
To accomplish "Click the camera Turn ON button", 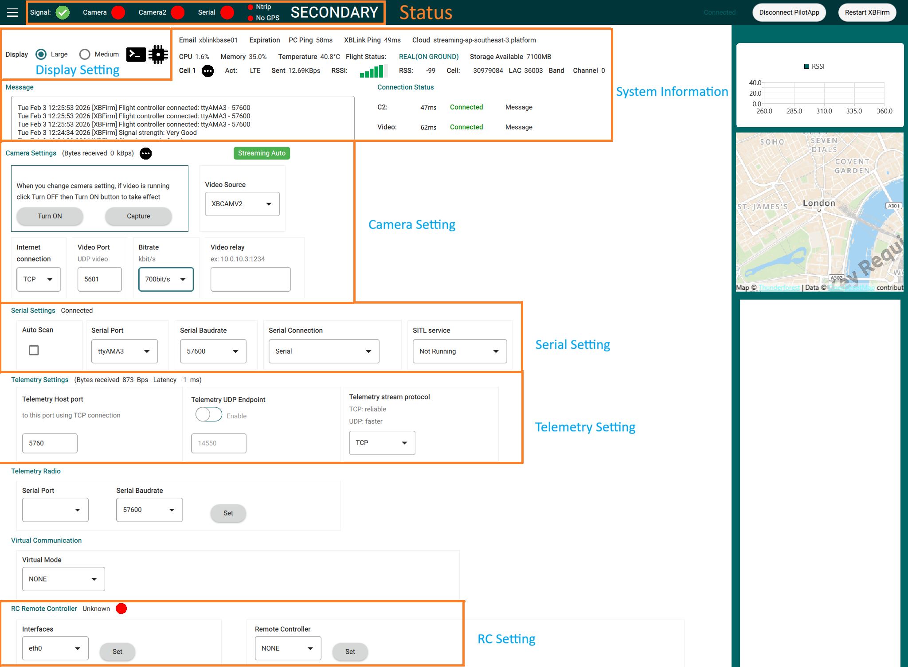I will [x=50, y=216].
